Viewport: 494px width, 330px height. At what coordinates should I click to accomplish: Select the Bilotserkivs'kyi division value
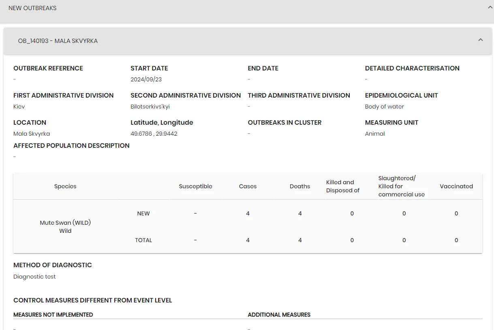pos(150,106)
